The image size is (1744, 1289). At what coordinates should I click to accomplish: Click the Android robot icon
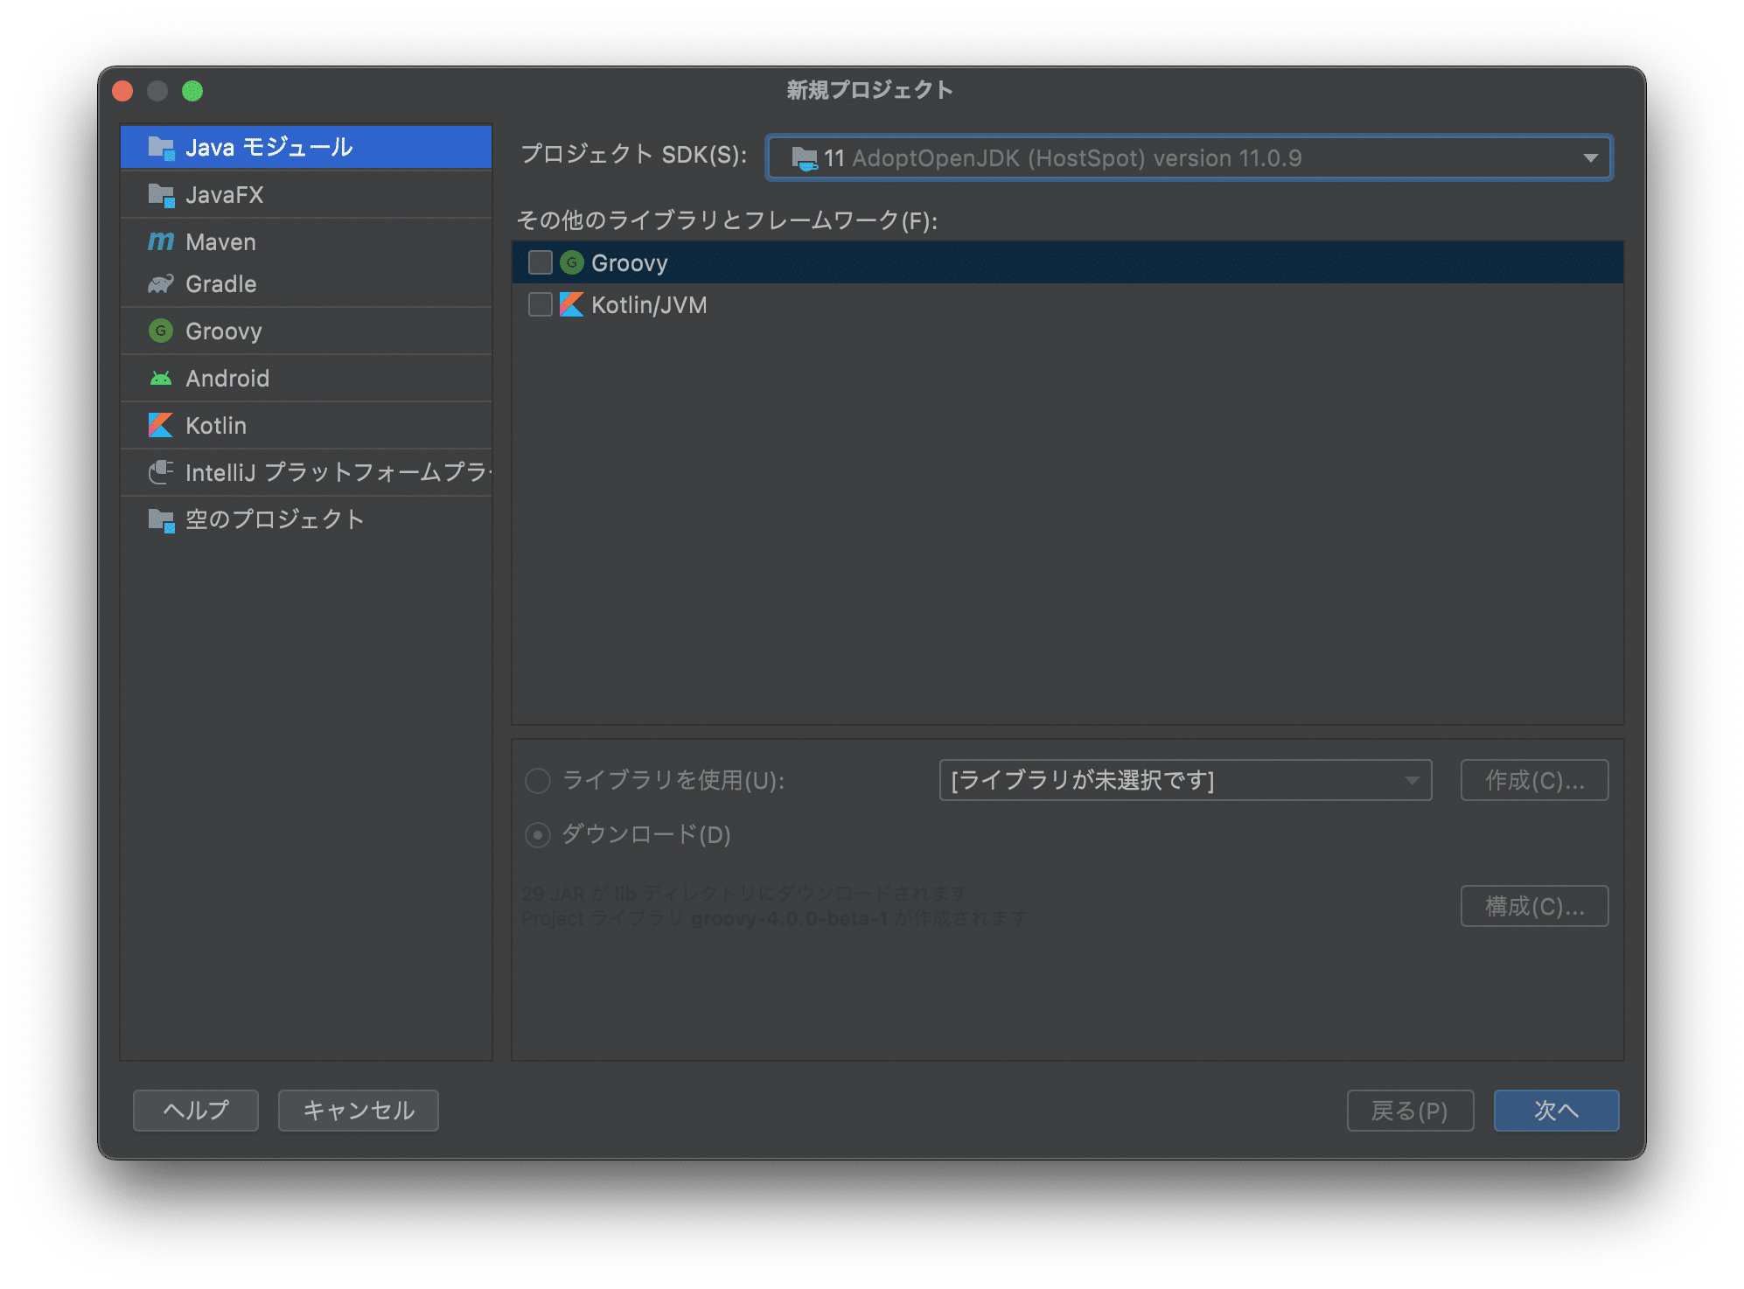click(161, 379)
